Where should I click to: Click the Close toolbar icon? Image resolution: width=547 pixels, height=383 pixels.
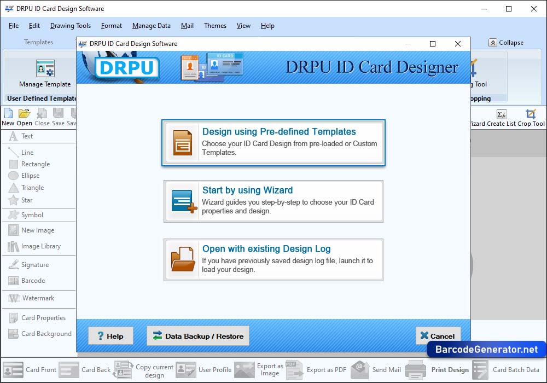42,113
